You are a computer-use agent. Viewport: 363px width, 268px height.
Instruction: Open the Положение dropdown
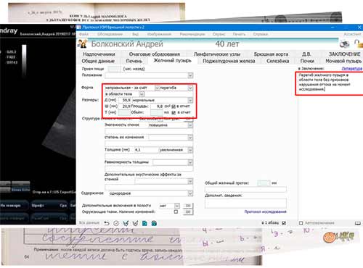(190, 75)
